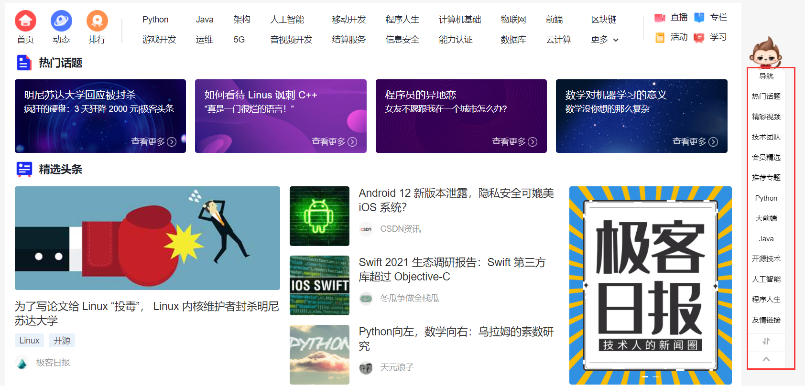Viewport: 805px width, 386px height.
Task: Click the 天元浪子 author name
Action: pyautogui.click(x=397, y=367)
